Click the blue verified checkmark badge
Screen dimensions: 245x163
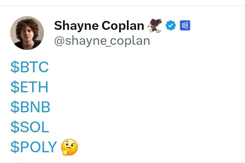click(x=171, y=26)
